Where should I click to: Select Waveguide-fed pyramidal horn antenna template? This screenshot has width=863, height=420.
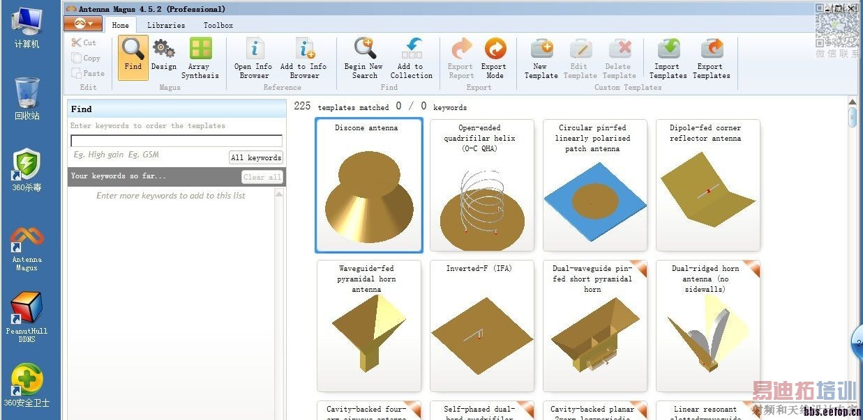(x=368, y=326)
